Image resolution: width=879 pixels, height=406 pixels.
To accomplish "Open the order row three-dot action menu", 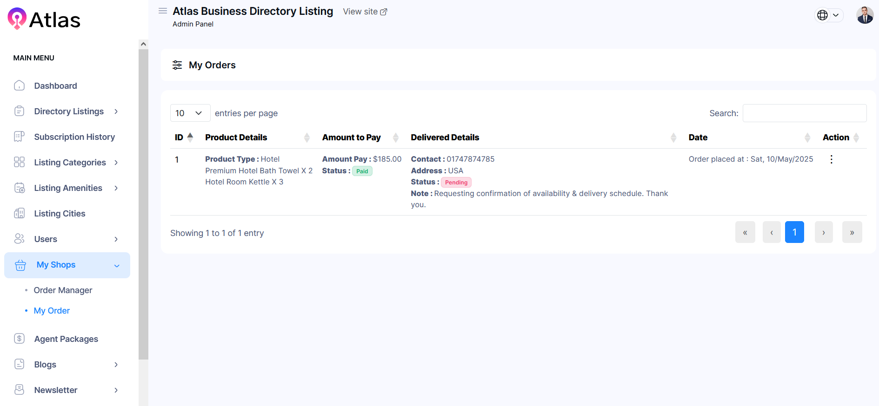I will (831, 159).
